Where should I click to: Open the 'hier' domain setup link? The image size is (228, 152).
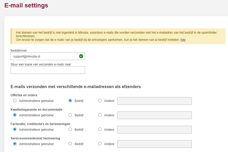click(x=183, y=40)
